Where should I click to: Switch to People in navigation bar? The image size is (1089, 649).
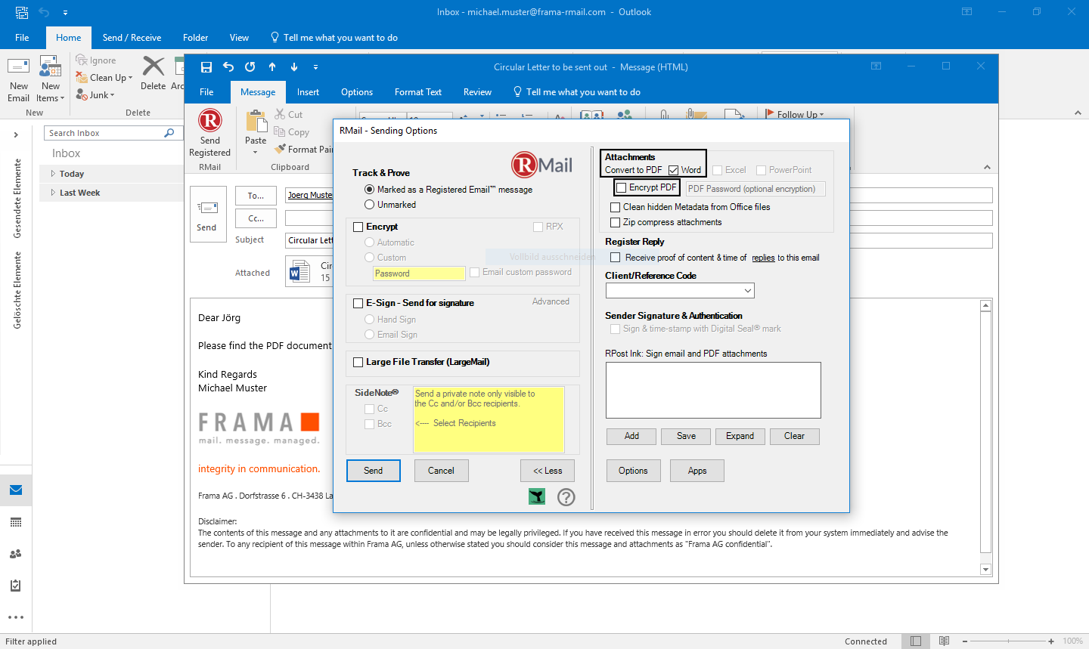(x=16, y=554)
